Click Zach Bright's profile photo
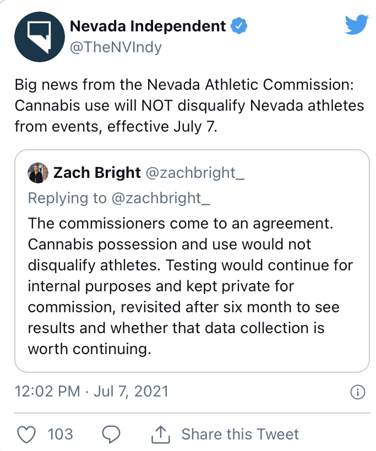Viewport: 376px width, 451px height. pyautogui.click(x=38, y=173)
